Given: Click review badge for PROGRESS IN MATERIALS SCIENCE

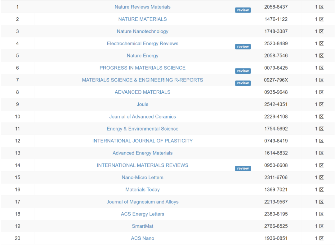Looking at the screenshot, I should pyautogui.click(x=243, y=71).
